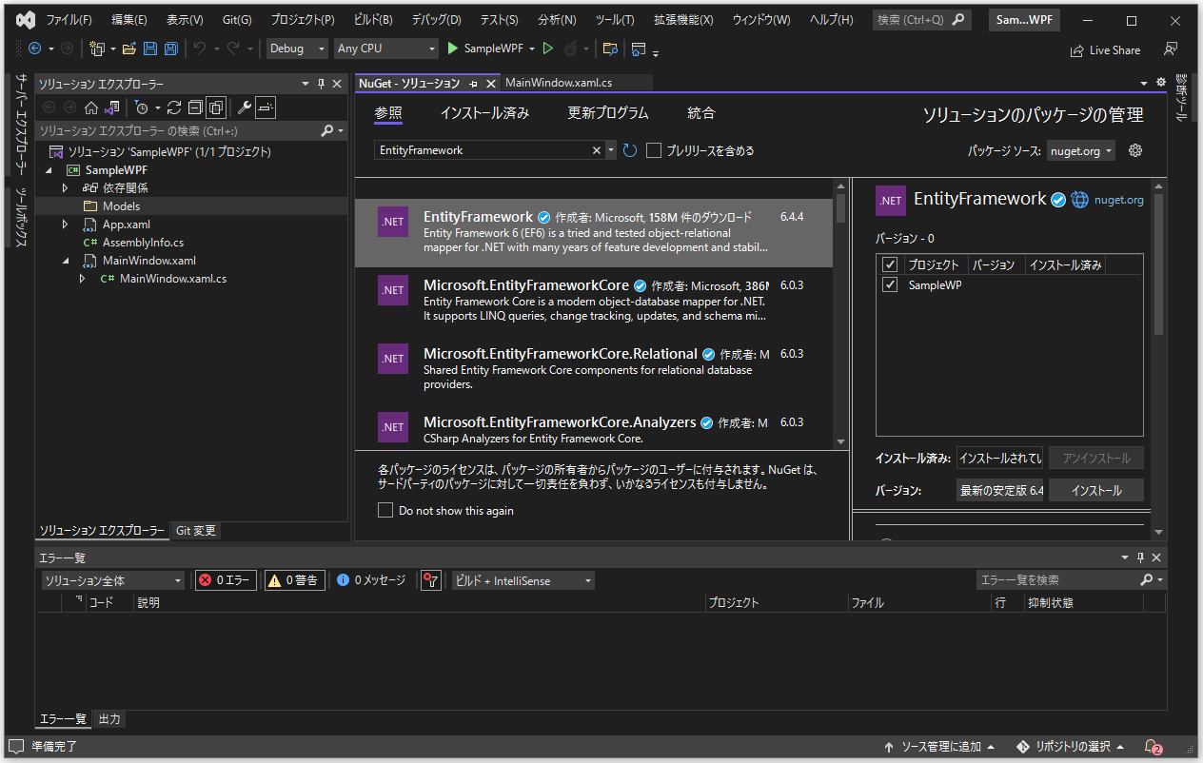This screenshot has width=1203, height=763.
Task: Select the Save All icon
Action: coord(171,49)
